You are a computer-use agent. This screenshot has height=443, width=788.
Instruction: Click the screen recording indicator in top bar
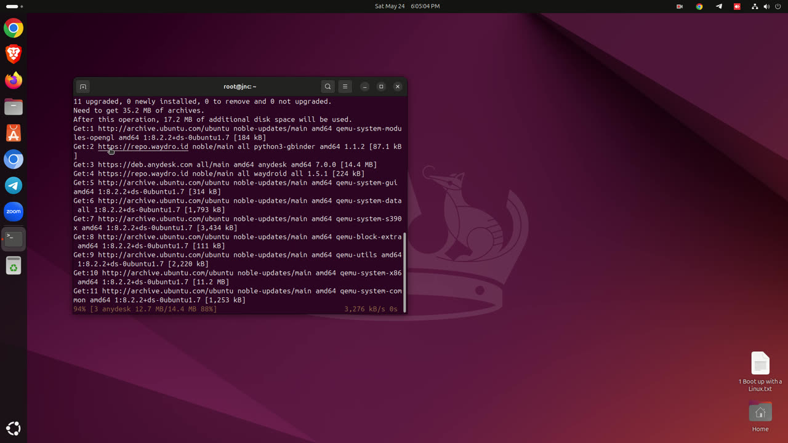point(680,6)
